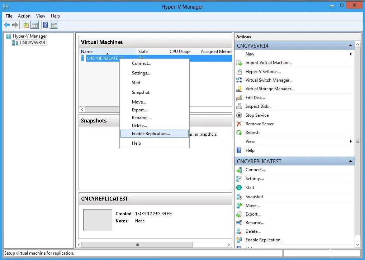Open the View menu in menu bar
Screen dimensions: 365x260
[41, 16]
